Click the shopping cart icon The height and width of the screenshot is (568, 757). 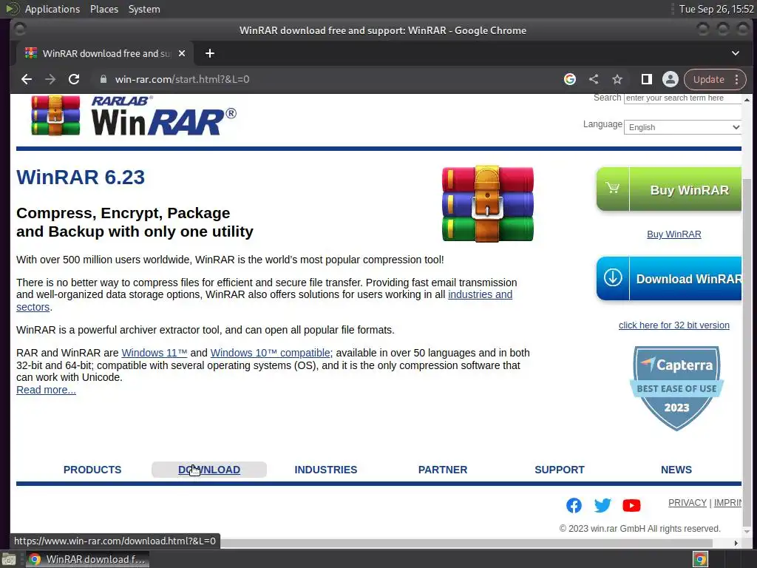click(x=613, y=188)
